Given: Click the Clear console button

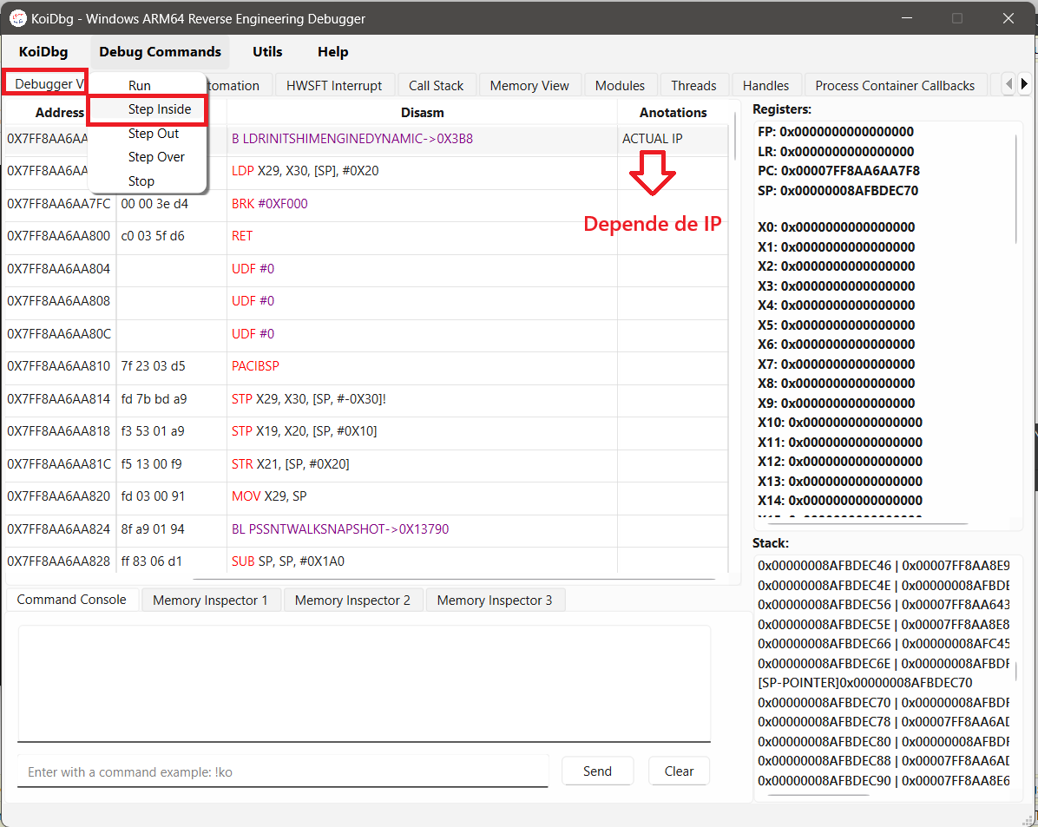Looking at the screenshot, I should 680,771.
